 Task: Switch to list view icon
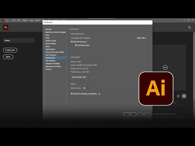pos(178,96)
